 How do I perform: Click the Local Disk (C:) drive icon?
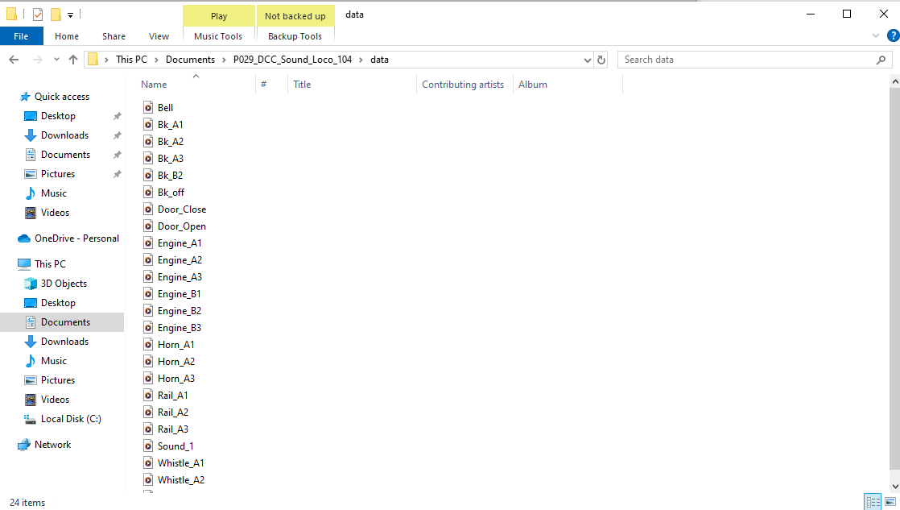[x=31, y=419]
